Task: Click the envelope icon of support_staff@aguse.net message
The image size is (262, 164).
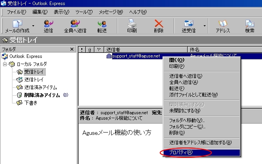Action: click(x=109, y=56)
